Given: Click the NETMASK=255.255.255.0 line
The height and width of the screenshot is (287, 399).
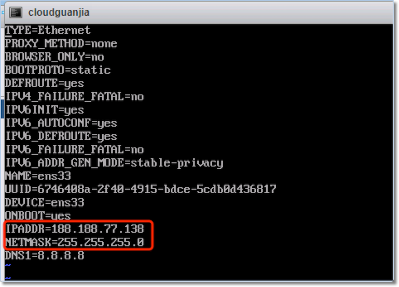Looking at the screenshot, I should coord(74,242).
